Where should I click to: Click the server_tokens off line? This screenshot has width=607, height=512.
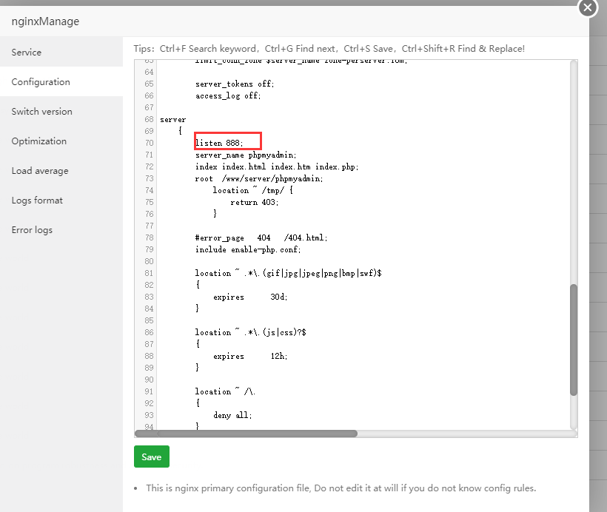point(234,84)
